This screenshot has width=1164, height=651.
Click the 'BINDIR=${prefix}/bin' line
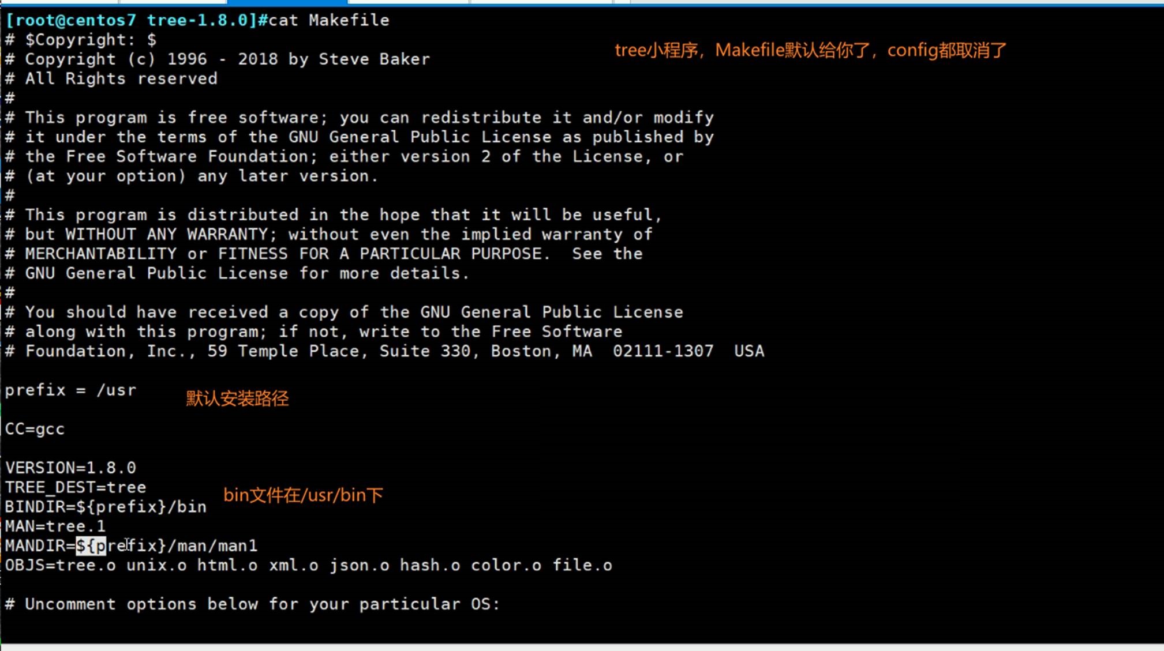(106, 507)
